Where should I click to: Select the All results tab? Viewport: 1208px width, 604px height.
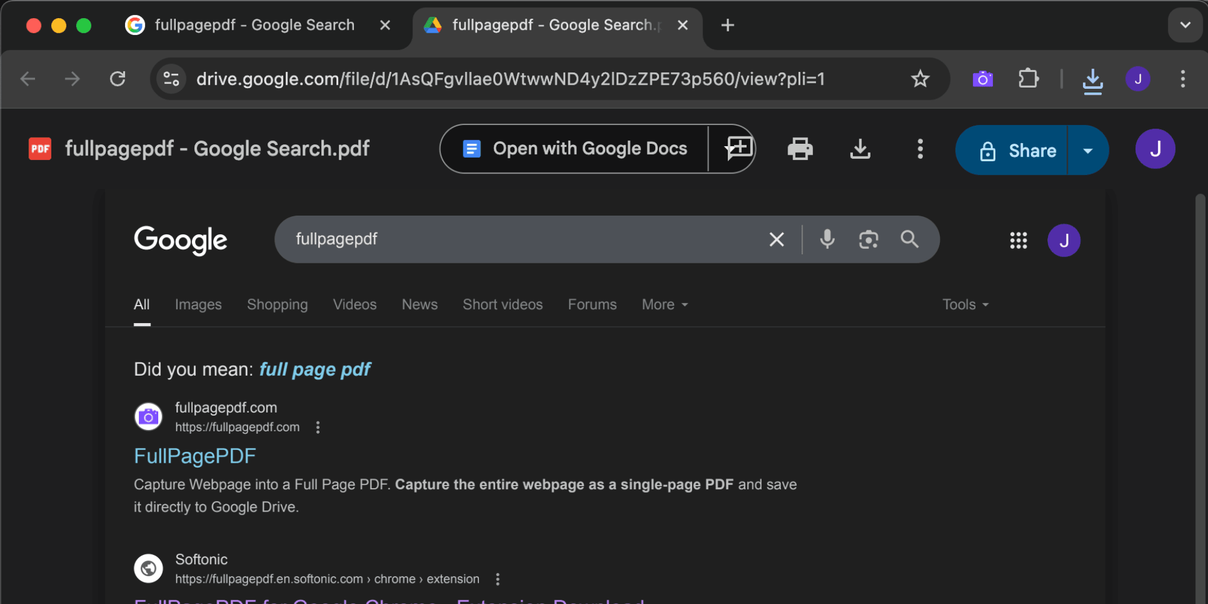click(142, 304)
